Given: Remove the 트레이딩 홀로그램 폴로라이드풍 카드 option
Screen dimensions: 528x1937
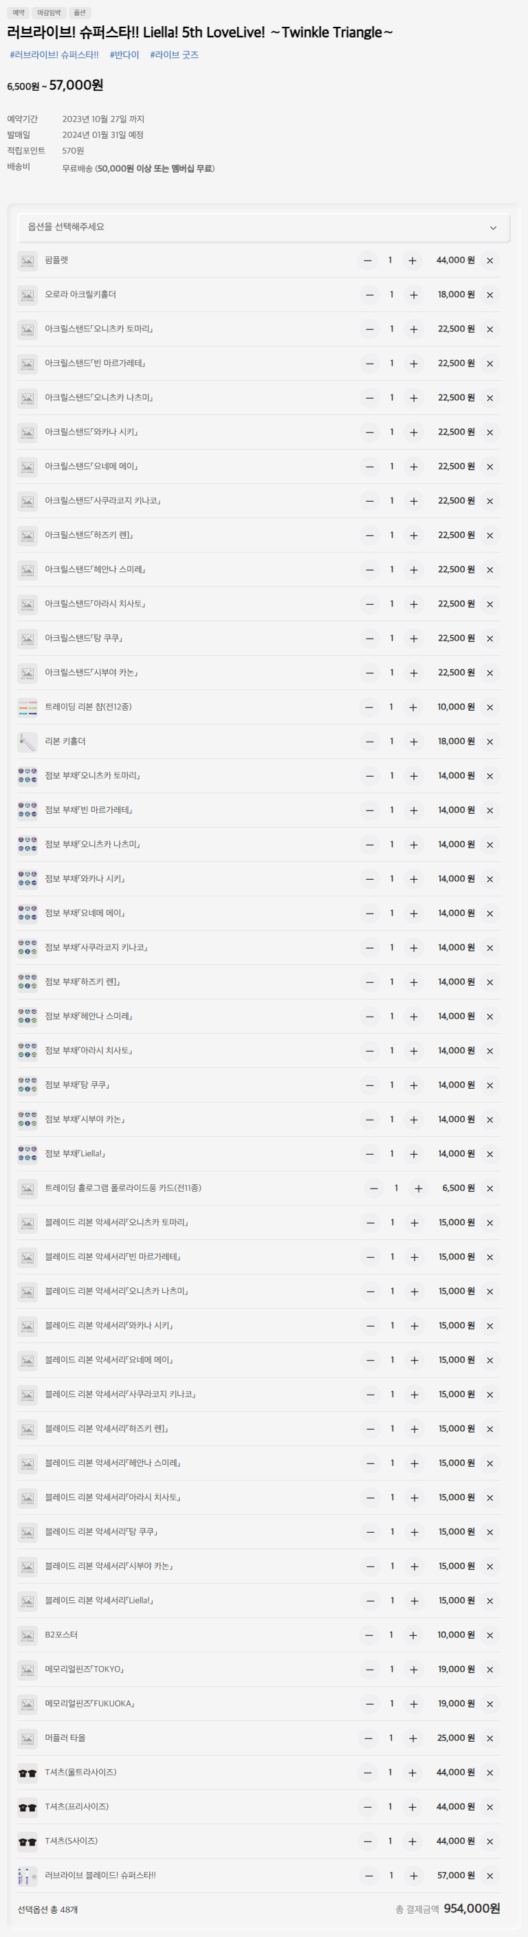Looking at the screenshot, I should [491, 1188].
